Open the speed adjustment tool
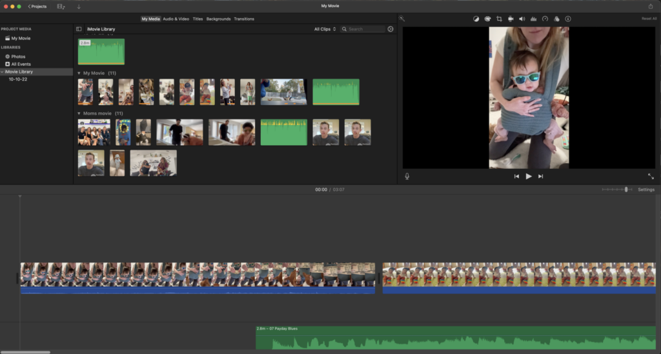Screen dimensions: 661x354 click(x=545, y=19)
